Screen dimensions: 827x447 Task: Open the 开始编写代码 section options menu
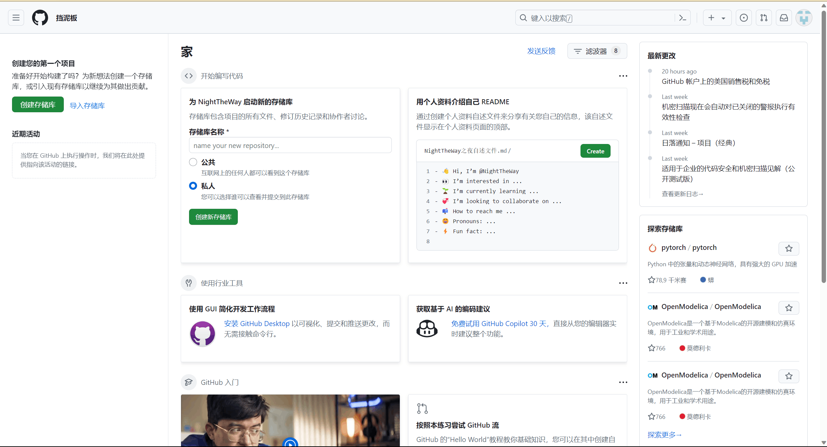(x=623, y=76)
